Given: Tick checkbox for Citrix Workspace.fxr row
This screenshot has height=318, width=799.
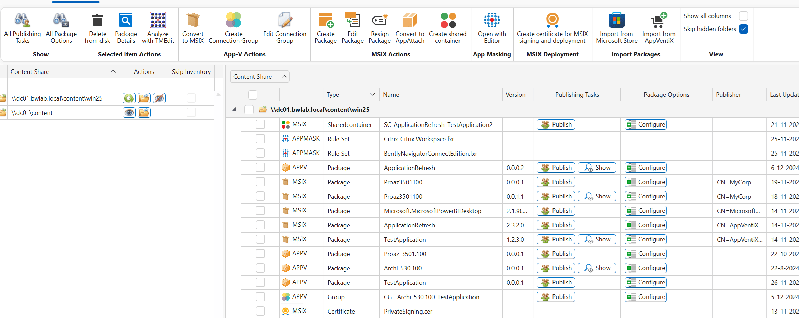Looking at the screenshot, I should click(260, 139).
